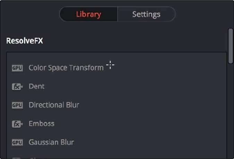234x159 pixels.
Task: Select the Color Space Transform effect
Action: (x=66, y=68)
